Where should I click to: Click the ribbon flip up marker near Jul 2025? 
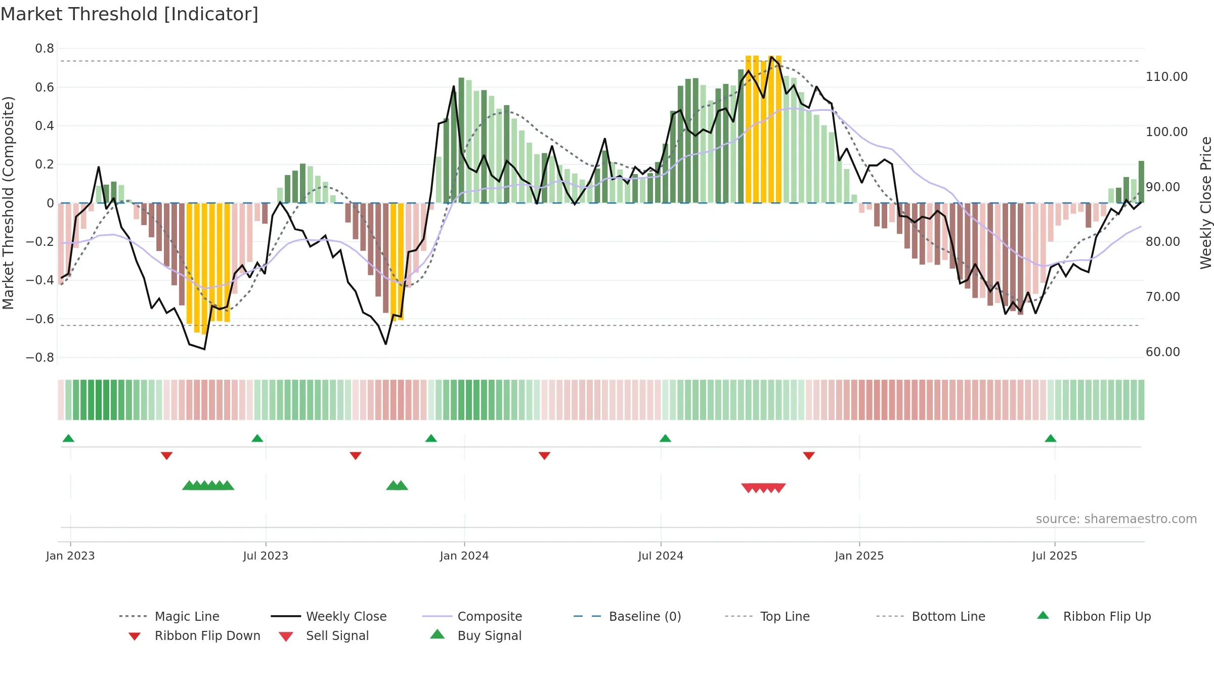click(1051, 438)
